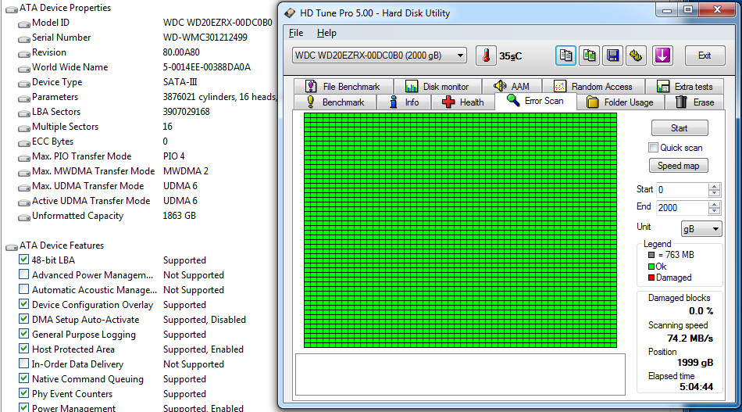Image resolution: width=742 pixels, height=412 pixels.
Task: Click the Exit button
Action: [x=705, y=56]
